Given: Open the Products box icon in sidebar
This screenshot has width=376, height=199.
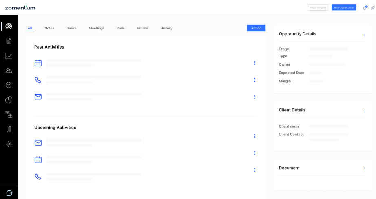Looking at the screenshot, I should (9, 85).
